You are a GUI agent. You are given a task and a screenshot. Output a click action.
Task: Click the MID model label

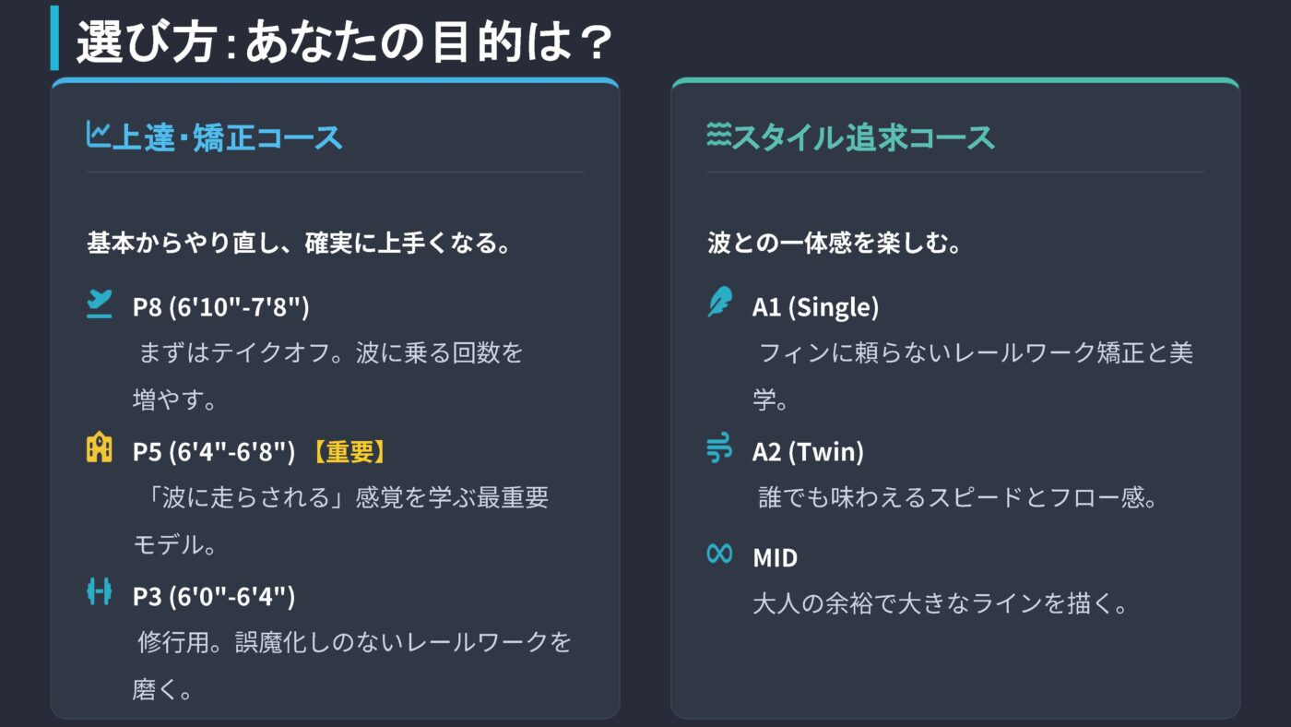point(775,558)
